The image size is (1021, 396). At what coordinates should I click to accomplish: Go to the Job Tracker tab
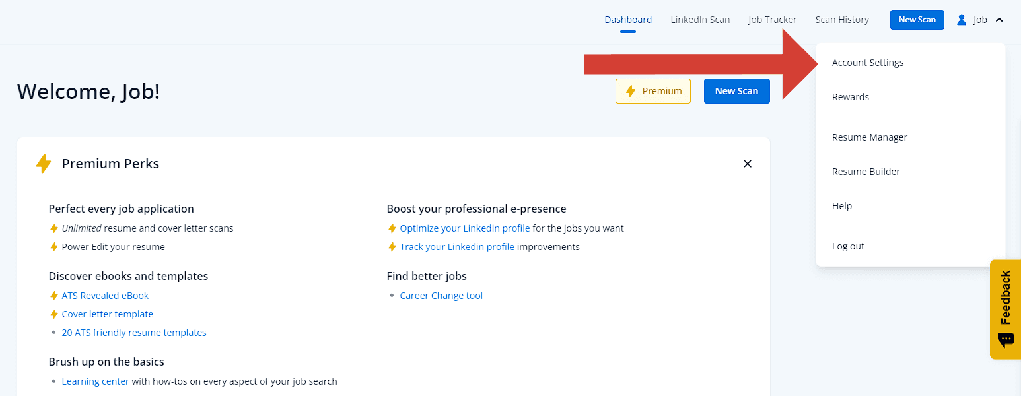[772, 20]
